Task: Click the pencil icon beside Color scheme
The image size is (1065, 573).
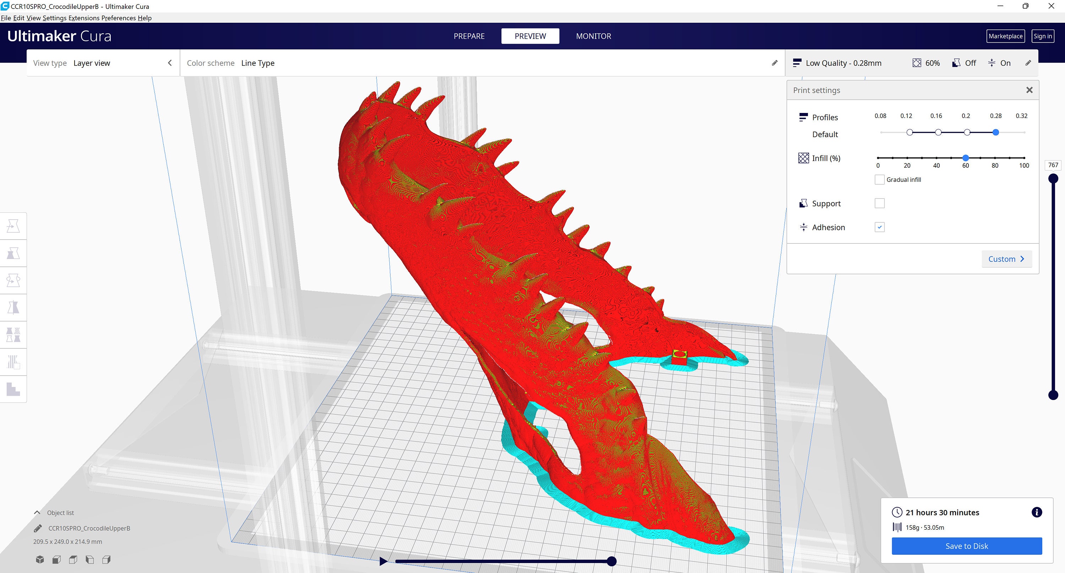Action: pos(775,63)
